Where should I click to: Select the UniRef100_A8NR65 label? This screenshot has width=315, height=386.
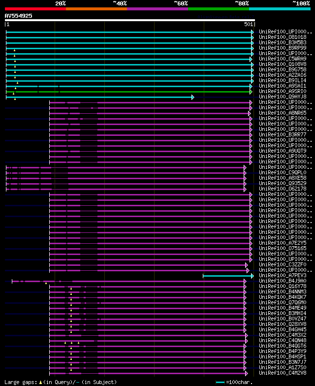pos(283,113)
